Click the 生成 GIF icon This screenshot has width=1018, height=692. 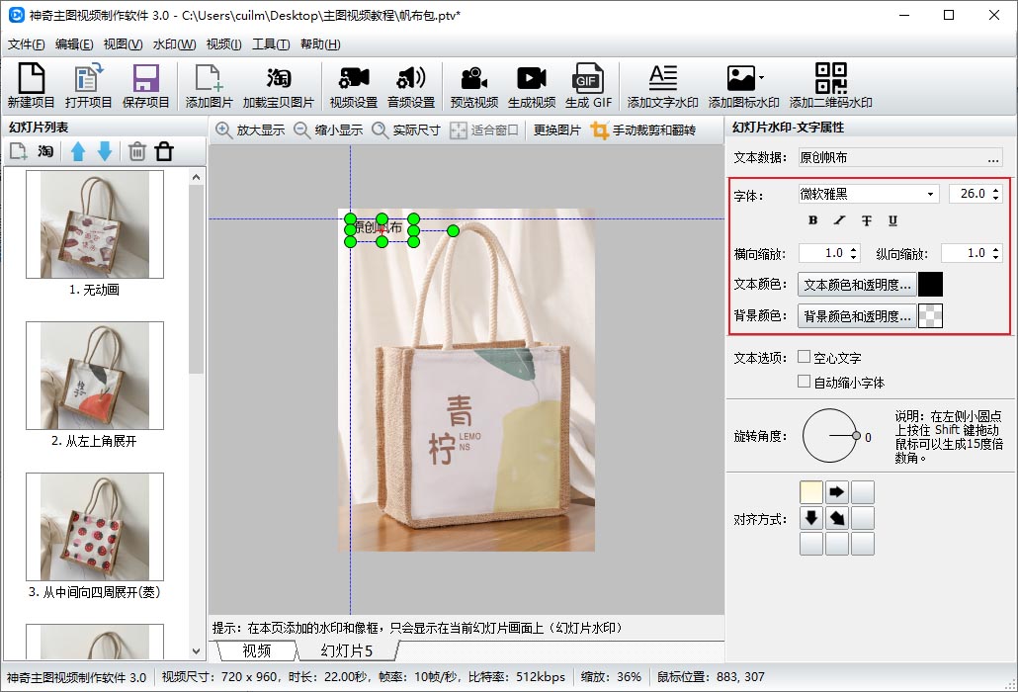pos(588,79)
